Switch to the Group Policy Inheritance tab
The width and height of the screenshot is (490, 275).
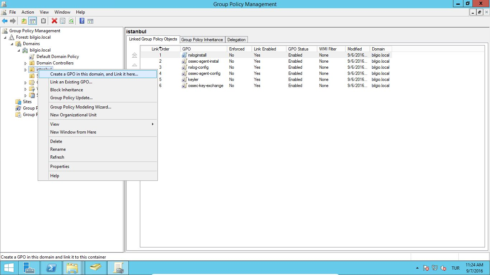pos(202,40)
